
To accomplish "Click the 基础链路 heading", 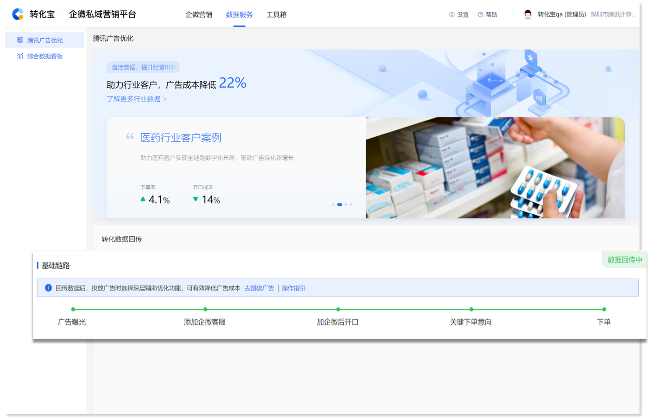I will [x=55, y=265].
